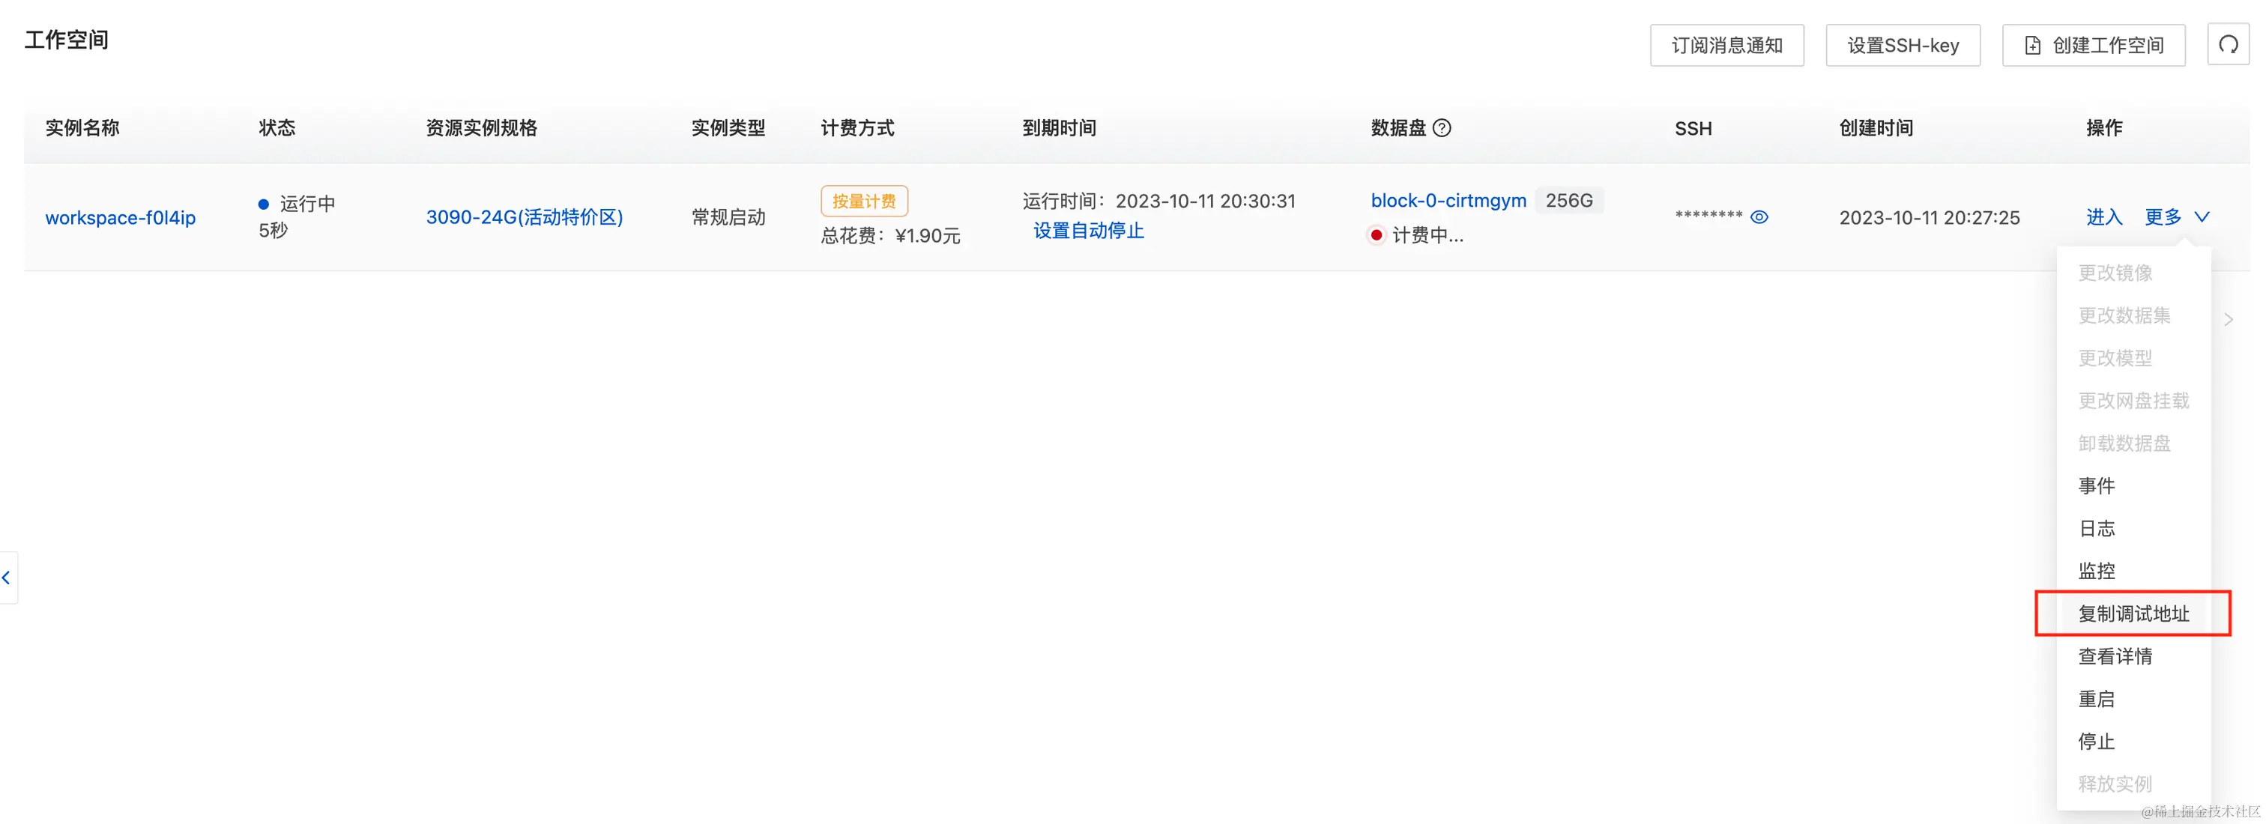Click the 操作 column header

[x=2104, y=128]
